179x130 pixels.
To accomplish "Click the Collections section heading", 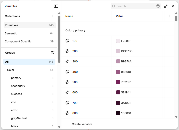I will point(12,16).
